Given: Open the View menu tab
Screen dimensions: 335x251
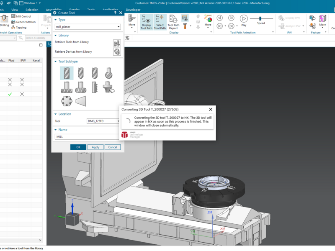Looking at the screenshot, I should point(15,10).
